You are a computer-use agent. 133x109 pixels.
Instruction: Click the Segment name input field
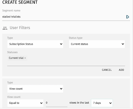[64, 17]
